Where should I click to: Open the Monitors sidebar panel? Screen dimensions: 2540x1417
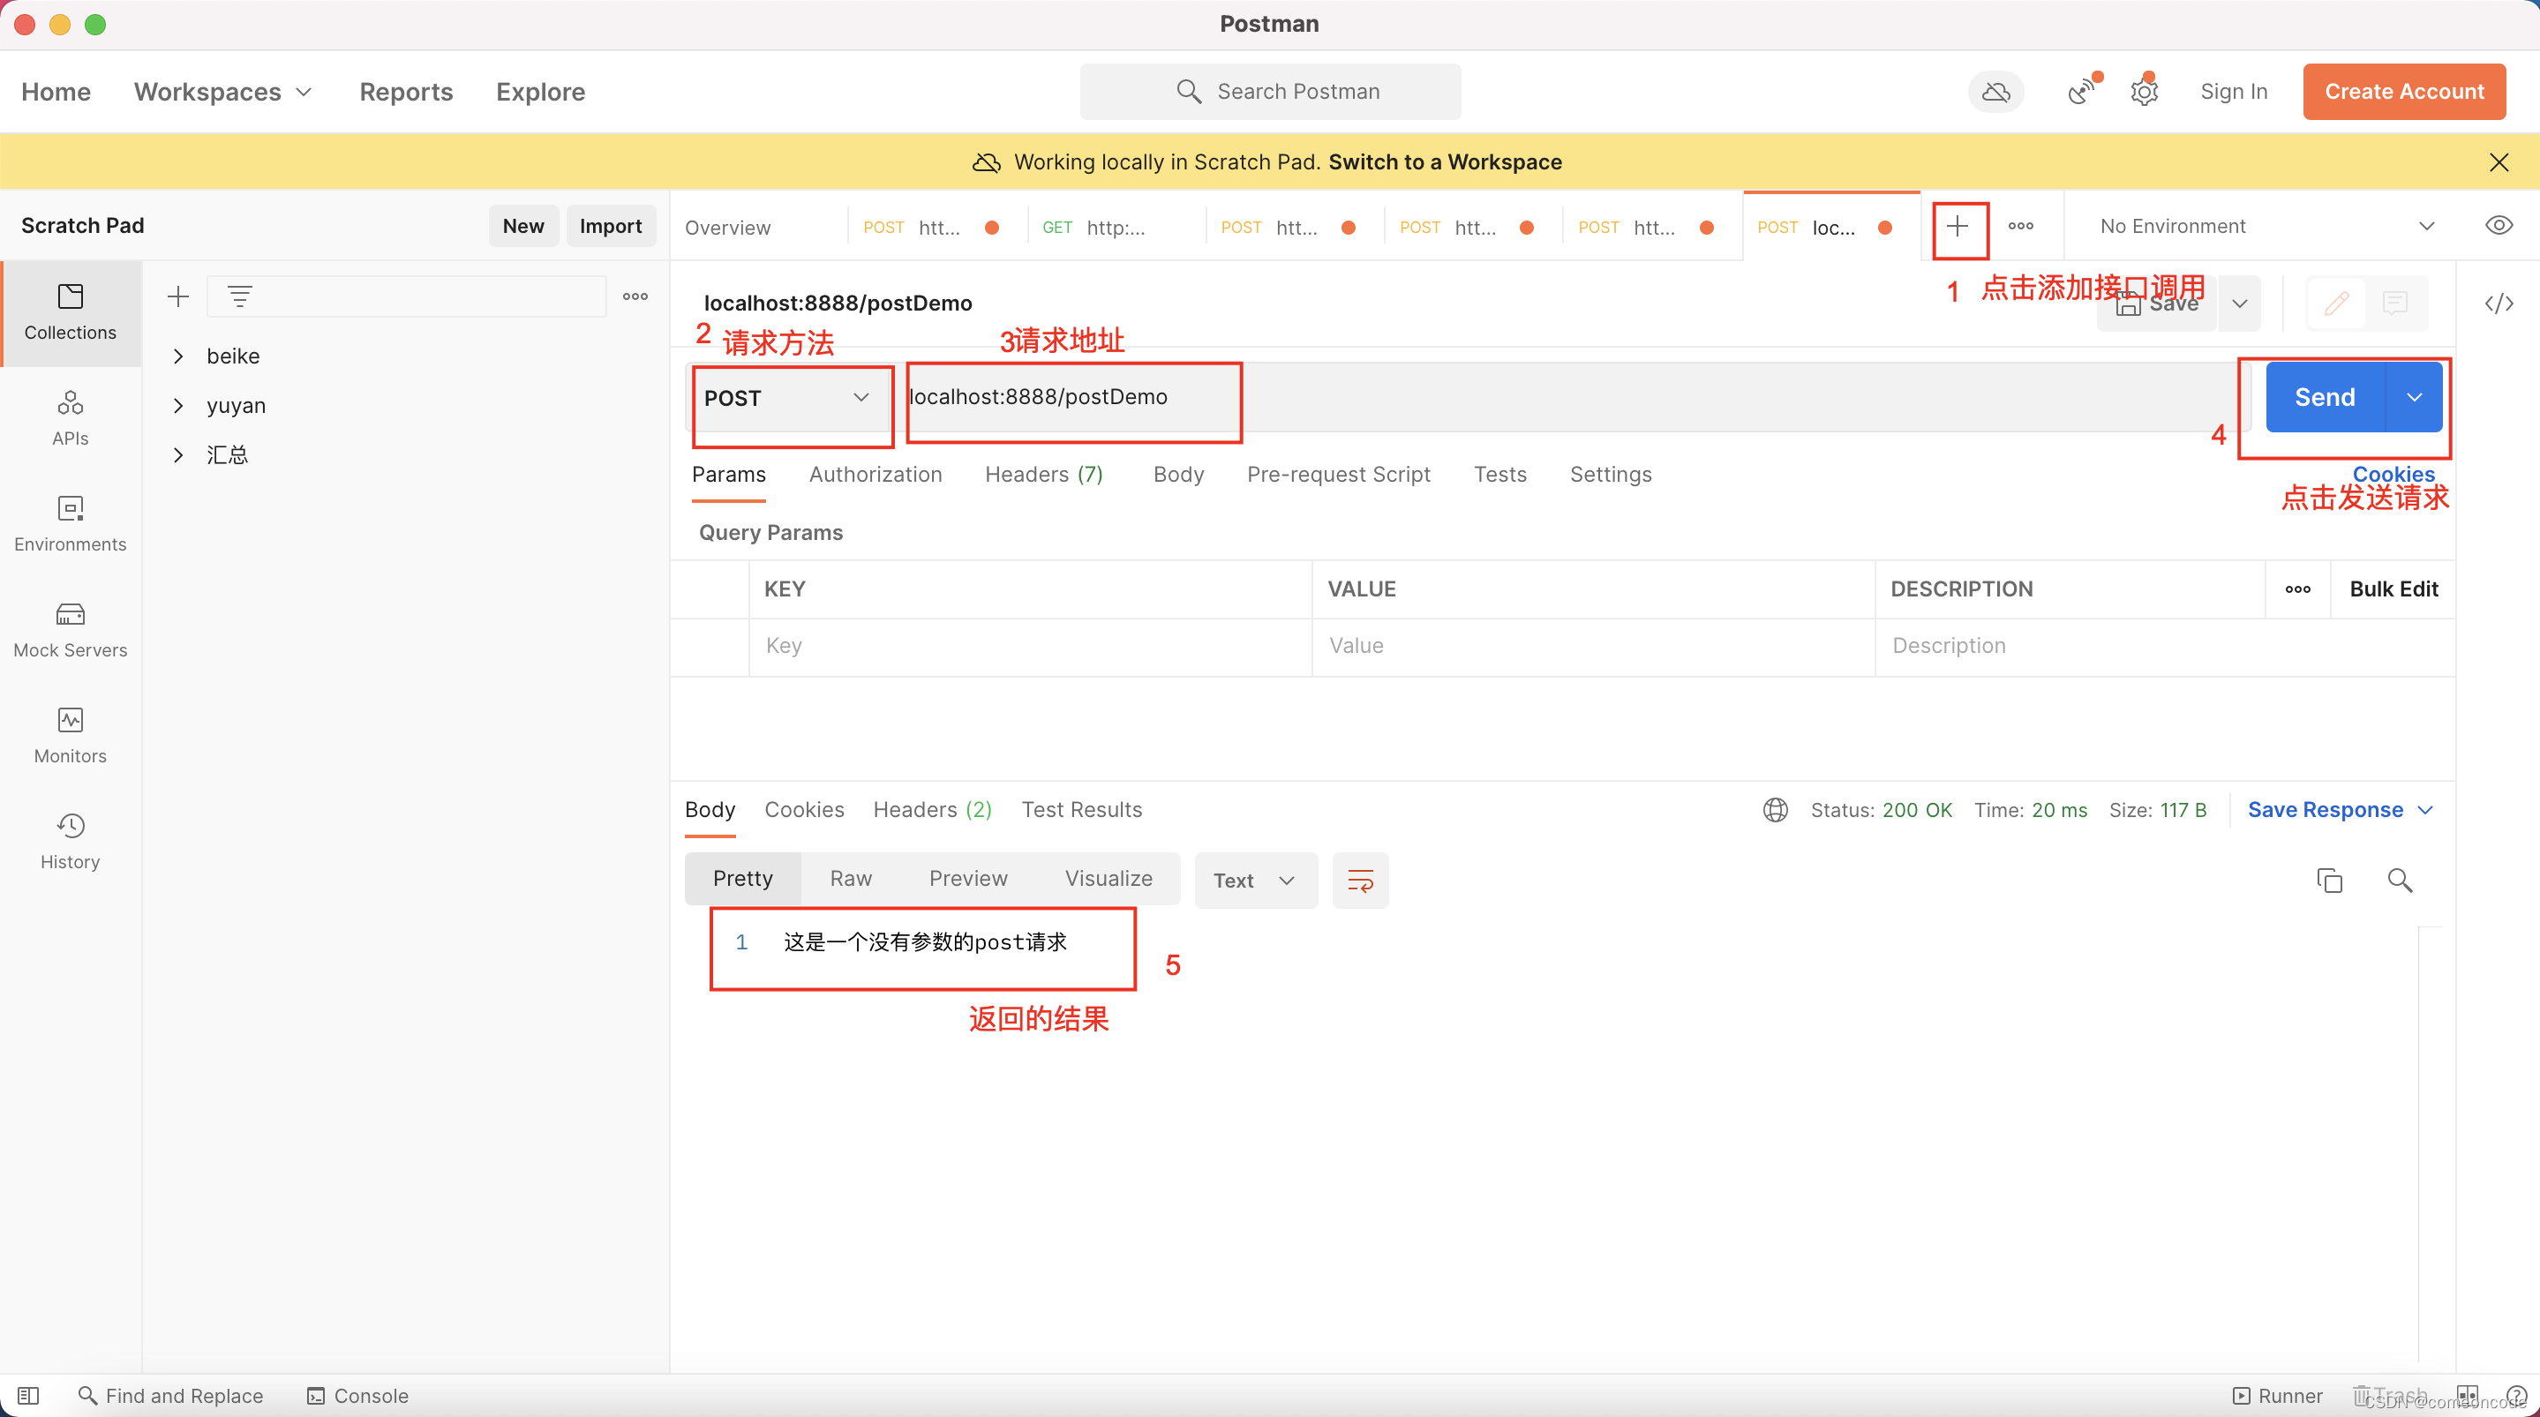[70, 736]
